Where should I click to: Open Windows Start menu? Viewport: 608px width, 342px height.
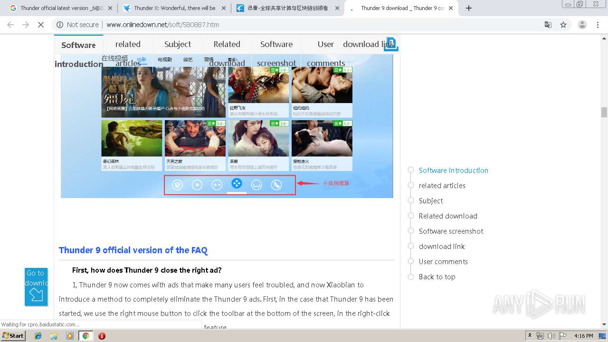pos(13,335)
